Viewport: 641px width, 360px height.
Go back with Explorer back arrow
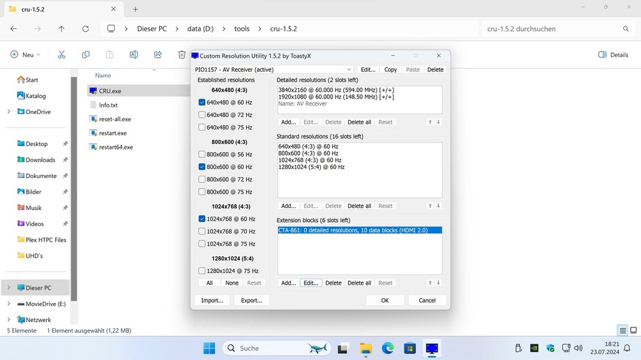tap(14, 29)
